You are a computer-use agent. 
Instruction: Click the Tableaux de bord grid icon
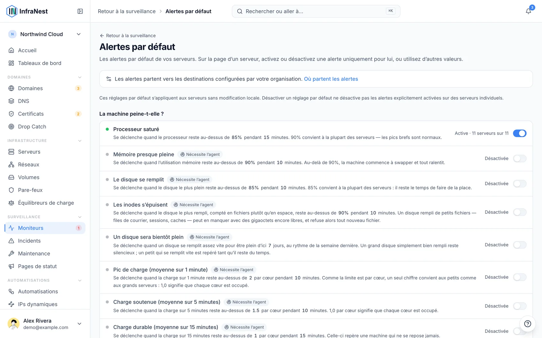(x=11, y=63)
